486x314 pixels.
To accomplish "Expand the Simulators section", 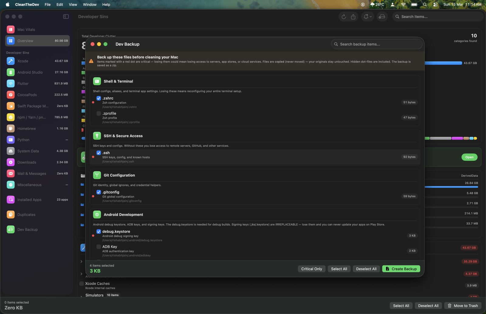I will (x=81, y=295).
